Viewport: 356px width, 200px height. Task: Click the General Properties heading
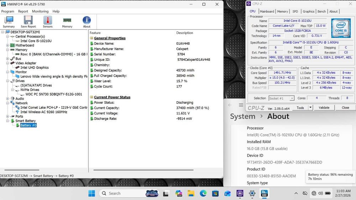coord(110,38)
